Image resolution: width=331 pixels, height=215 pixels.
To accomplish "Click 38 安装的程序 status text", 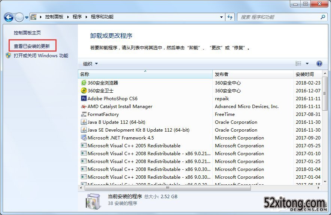I will pos(122,203).
